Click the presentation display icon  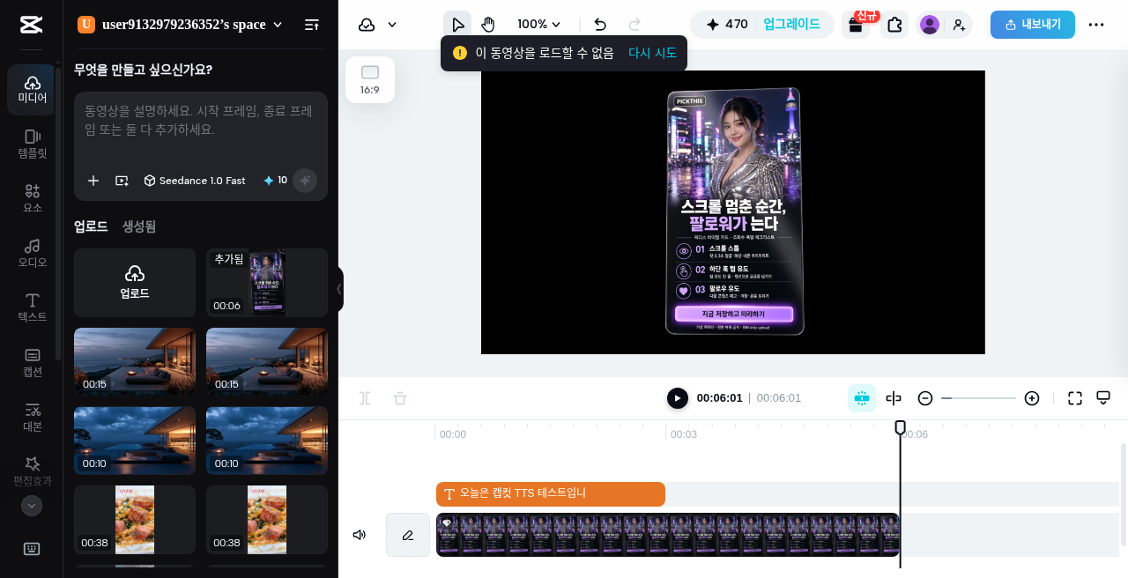[x=1103, y=398]
